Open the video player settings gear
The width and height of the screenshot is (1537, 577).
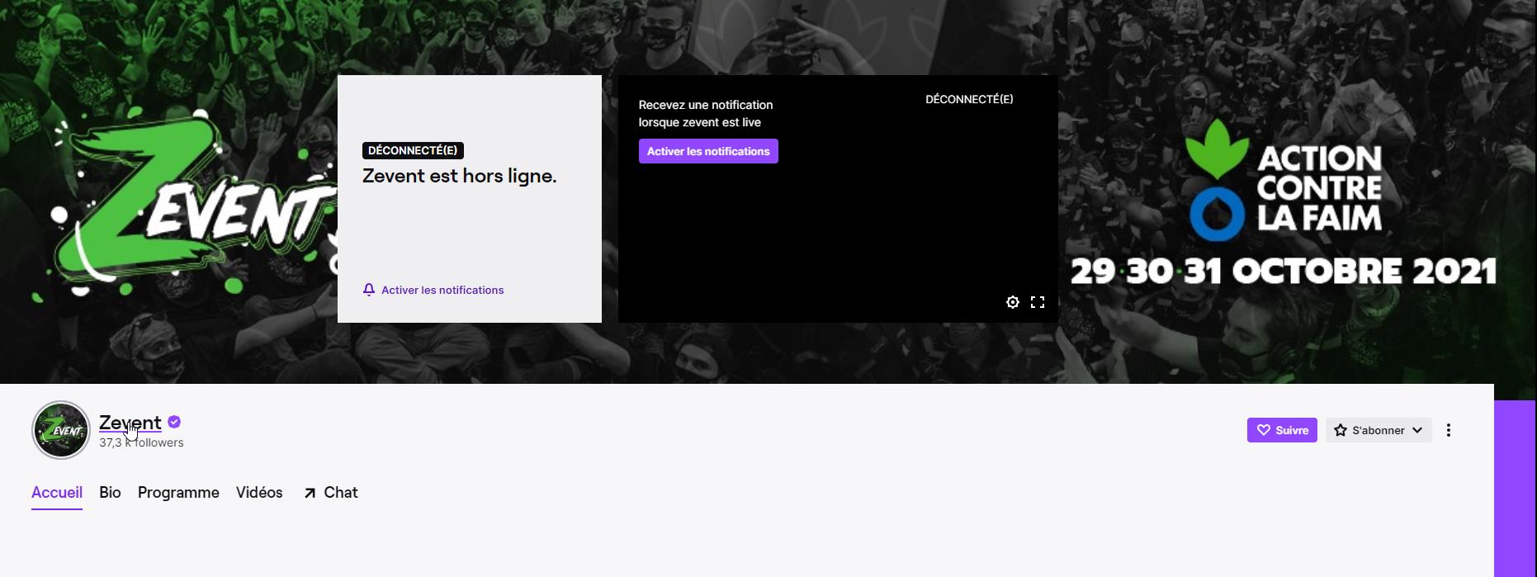[1013, 302]
